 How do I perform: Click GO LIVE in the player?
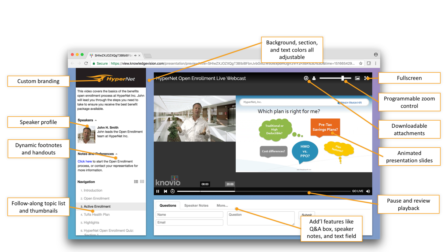pyautogui.click(x=357, y=191)
